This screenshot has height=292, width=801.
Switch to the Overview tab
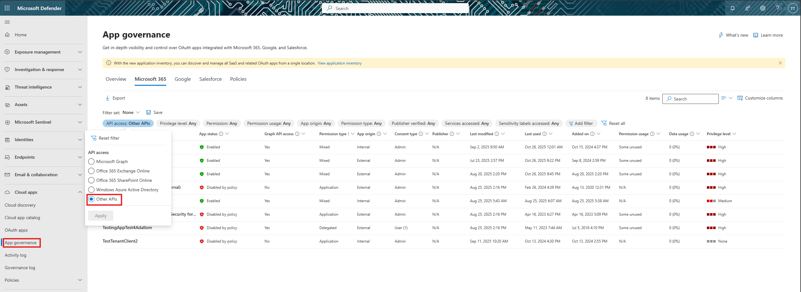pyautogui.click(x=116, y=79)
